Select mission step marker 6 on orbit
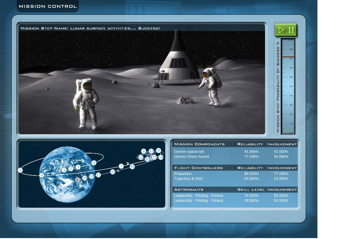The image size is (363, 239). 42,175
